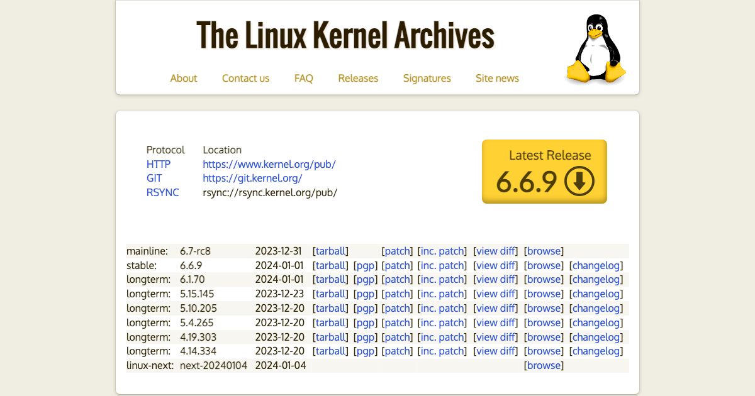Open the patch for longterm 4.19.303
The image size is (755, 396).
pyautogui.click(x=397, y=337)
